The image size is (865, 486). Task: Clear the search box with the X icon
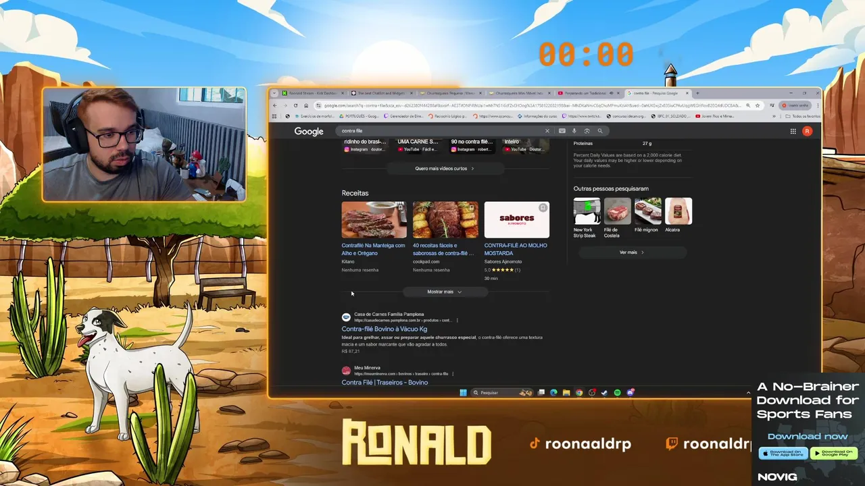[x=547, y=131]
